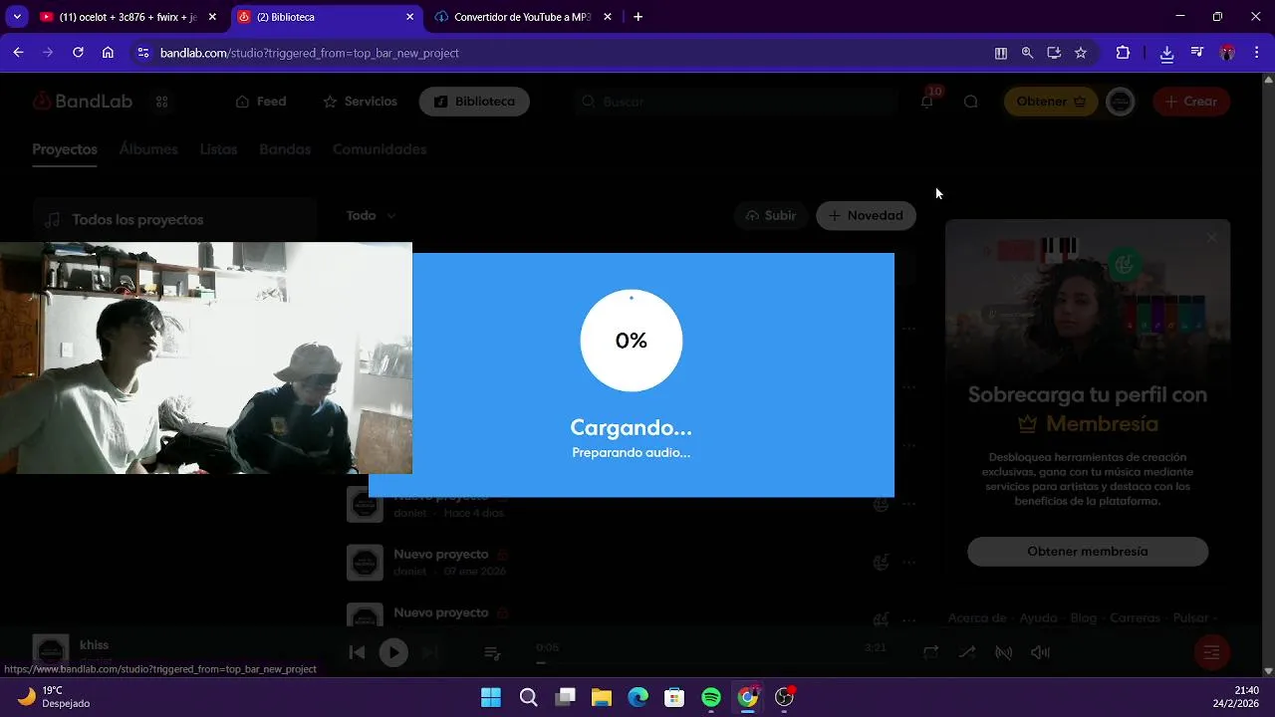Open the Acerca de footer link
Screen dimensions: 1275x717
(x=977, y=617)
